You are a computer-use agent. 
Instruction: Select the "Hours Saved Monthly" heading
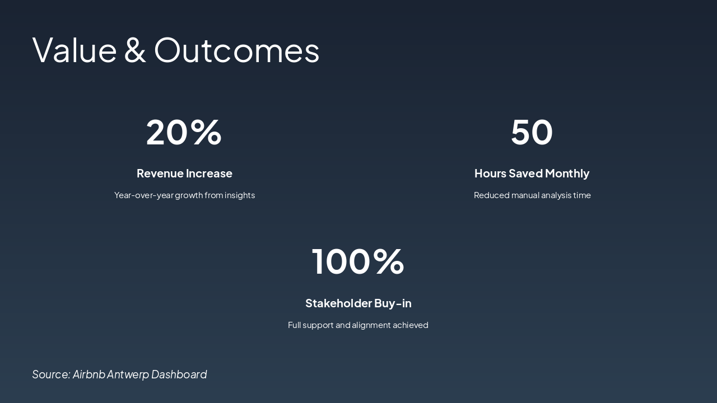pyautogui.click(x=532, y=174)
